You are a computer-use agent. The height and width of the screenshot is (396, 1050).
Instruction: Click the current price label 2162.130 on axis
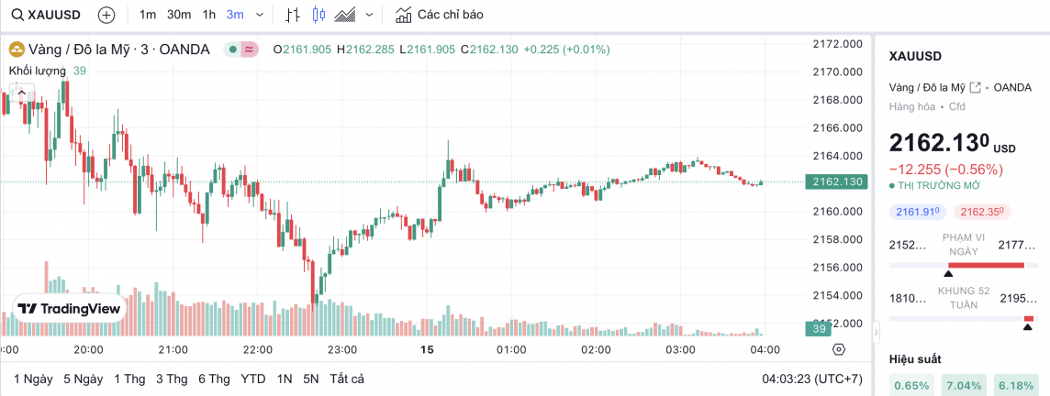point(834,181)
